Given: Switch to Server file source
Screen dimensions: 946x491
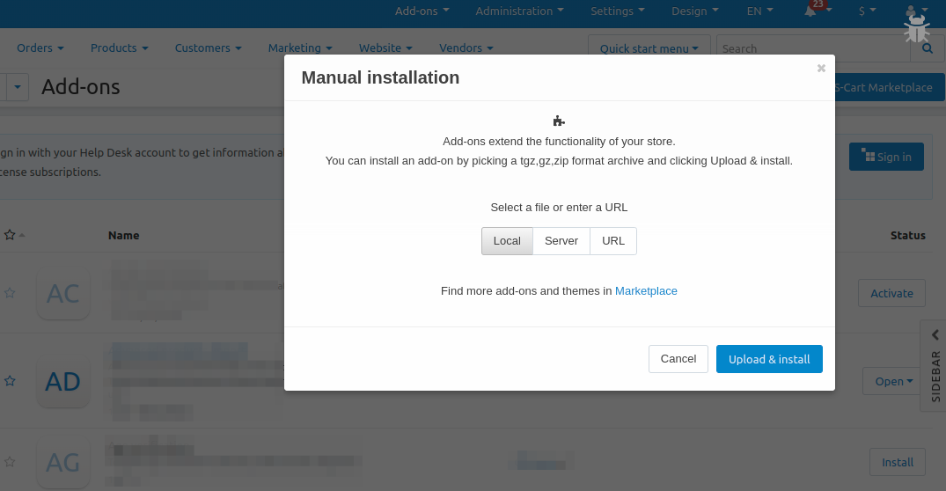Looking at the screenshot, I should coord(561,241).
